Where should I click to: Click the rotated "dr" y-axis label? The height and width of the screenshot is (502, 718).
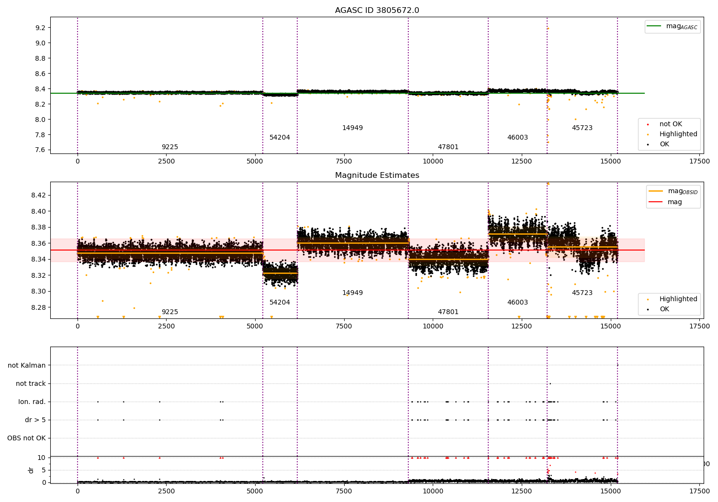(31, 470)
